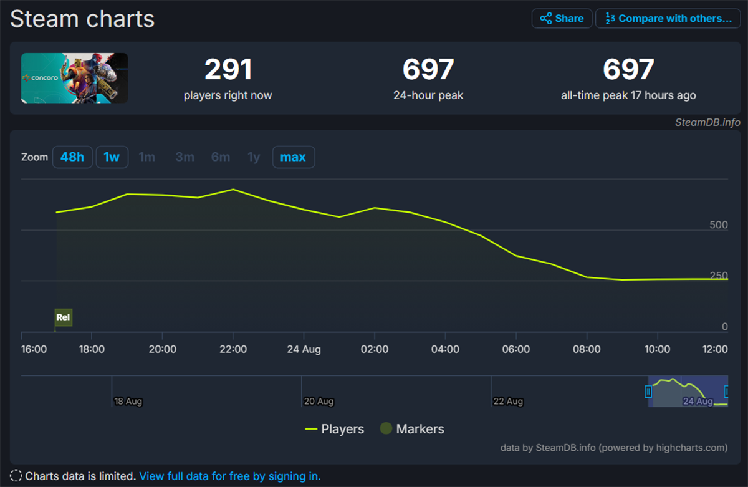This screenshot has height=487, width=748.
Task: Select the 1w zoom range
Action: [112, 157]
